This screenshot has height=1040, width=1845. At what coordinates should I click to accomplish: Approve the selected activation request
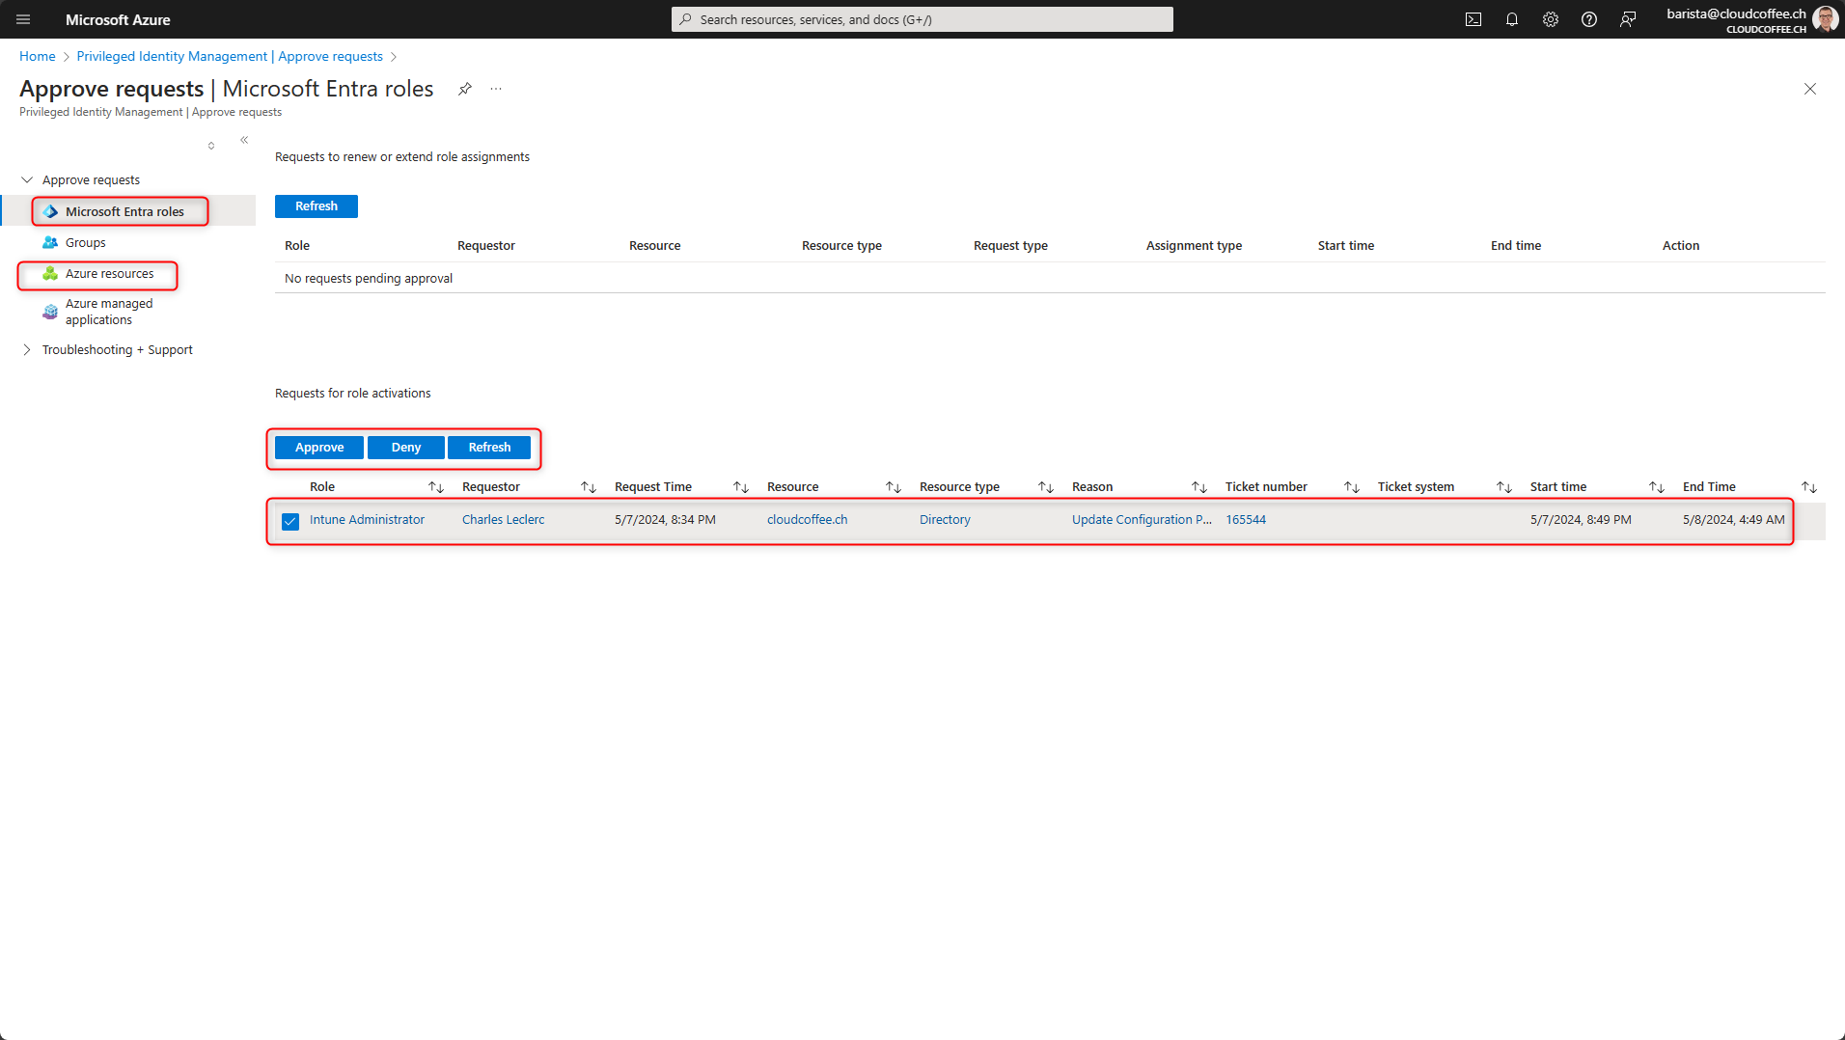click(319, 448)
